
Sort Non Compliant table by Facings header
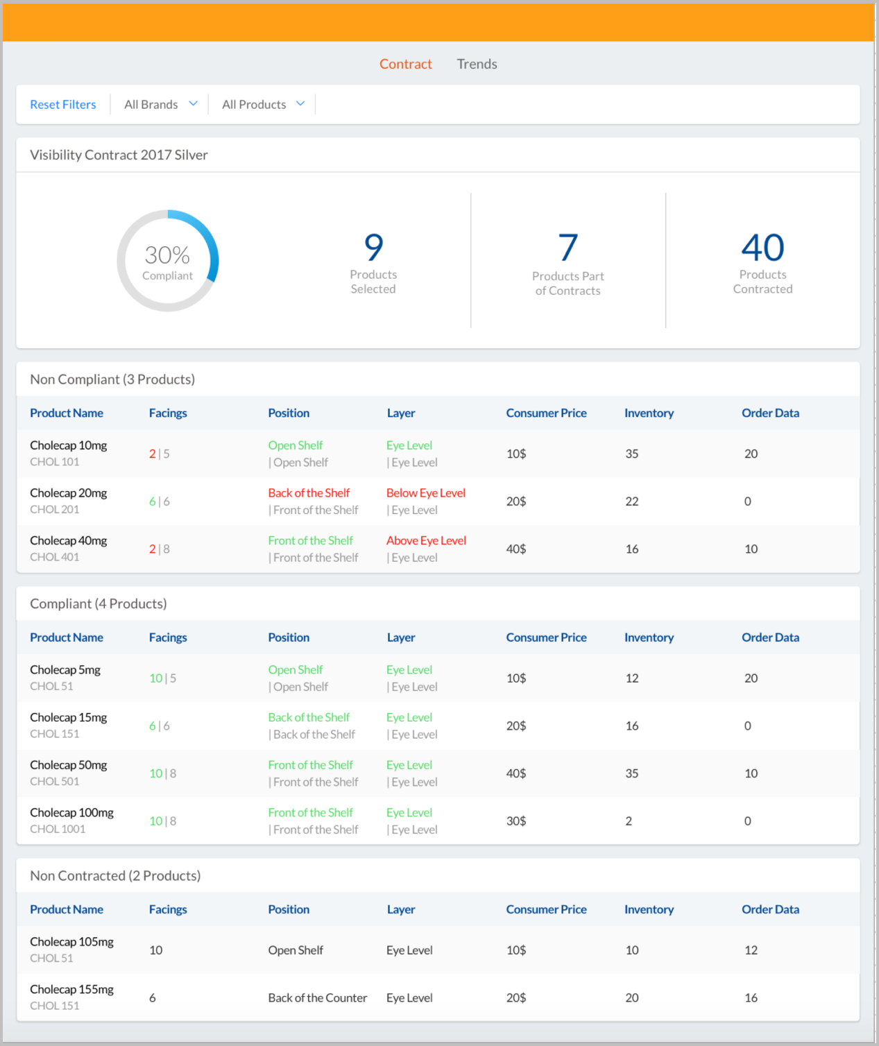(168, 413)
